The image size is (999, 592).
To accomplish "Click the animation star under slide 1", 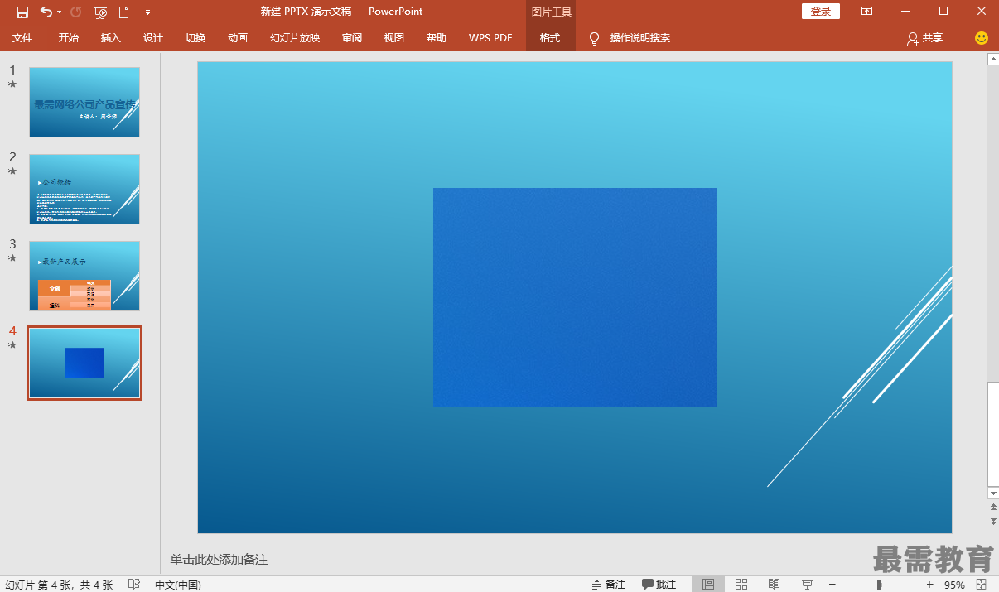I will [12, 84].
